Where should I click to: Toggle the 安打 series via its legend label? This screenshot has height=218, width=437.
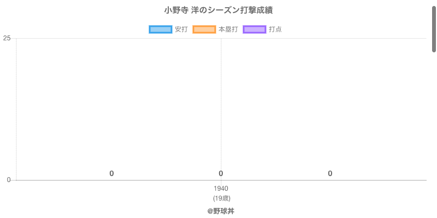(x=181, y=29)
